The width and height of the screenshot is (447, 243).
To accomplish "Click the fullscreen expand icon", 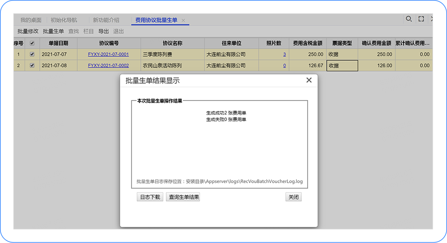I will [421, 19].
